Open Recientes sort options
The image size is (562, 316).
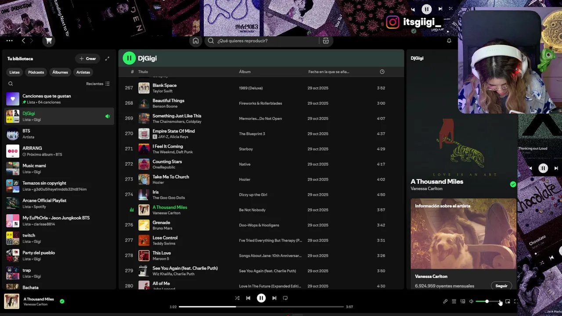pyautogui.click(x=98, y=84)
